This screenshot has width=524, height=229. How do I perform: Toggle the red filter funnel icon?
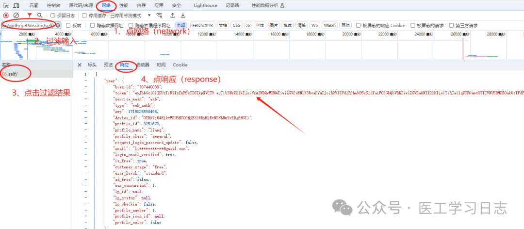point(30,16)
